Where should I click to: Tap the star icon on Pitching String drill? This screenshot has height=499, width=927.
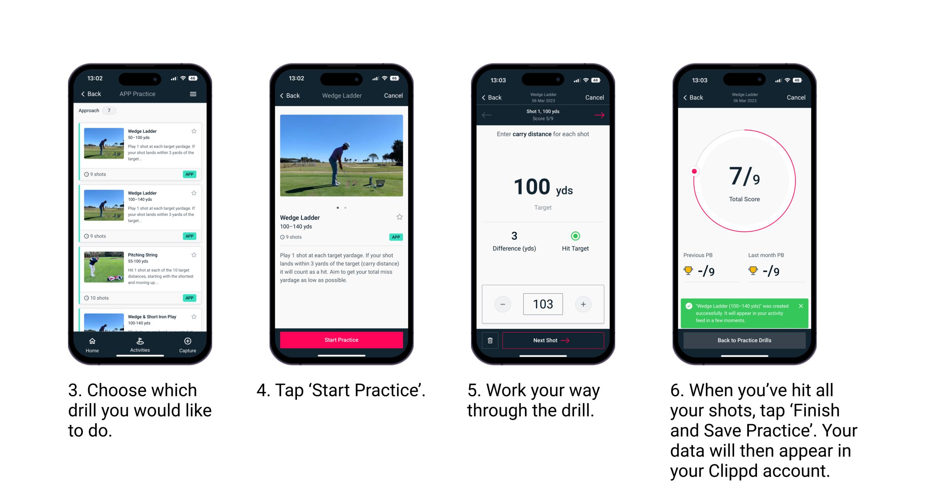click(194, 255)
